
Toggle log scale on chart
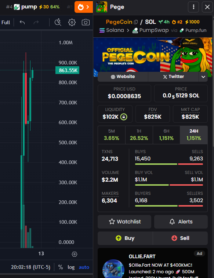tap(71, 267)
